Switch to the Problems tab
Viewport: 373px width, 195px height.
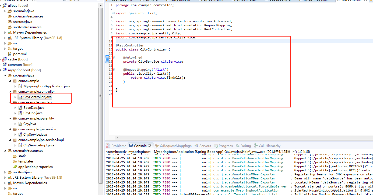[116, 146]
